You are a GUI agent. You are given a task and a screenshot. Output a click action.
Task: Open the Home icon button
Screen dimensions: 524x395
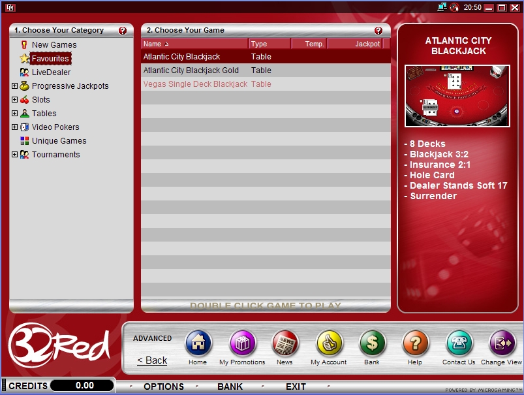198,343
